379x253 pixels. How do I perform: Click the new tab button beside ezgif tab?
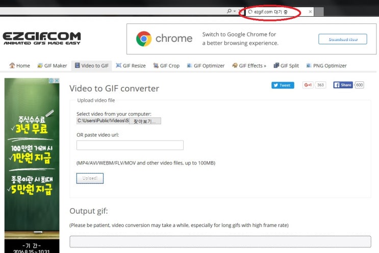click(x=319, y=12)
